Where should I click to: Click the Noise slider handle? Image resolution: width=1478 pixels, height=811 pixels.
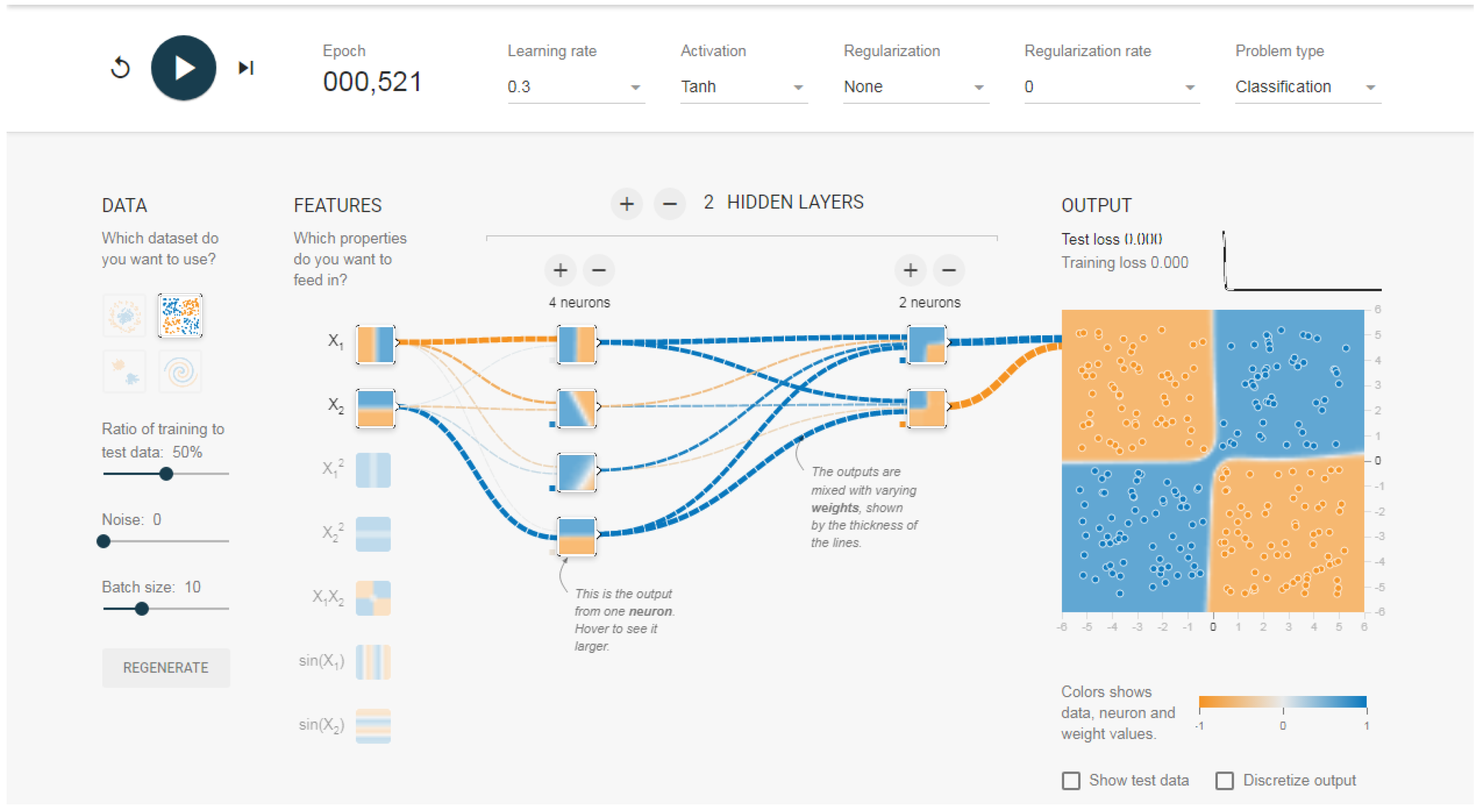[x=104, y=541]
